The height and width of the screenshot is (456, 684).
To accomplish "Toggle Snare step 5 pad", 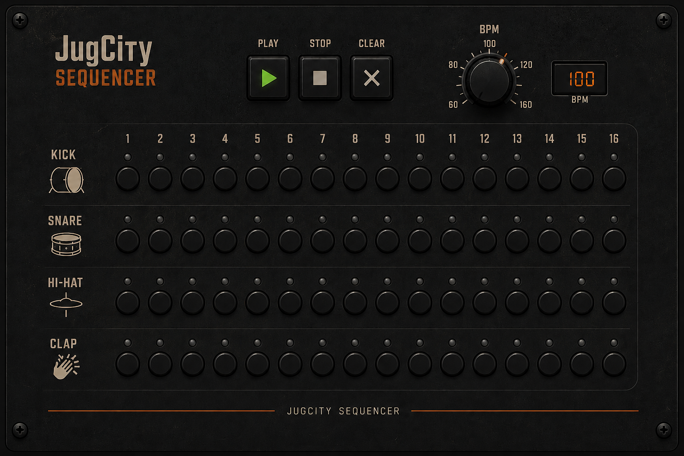I will click(257, 240).
